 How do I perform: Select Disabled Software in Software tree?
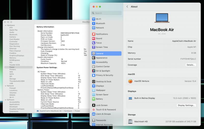pyautogui.click(x=17, y=109)
